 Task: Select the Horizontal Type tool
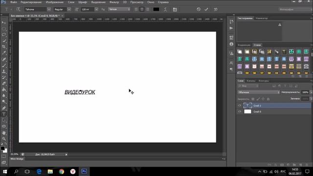point(4,114)
